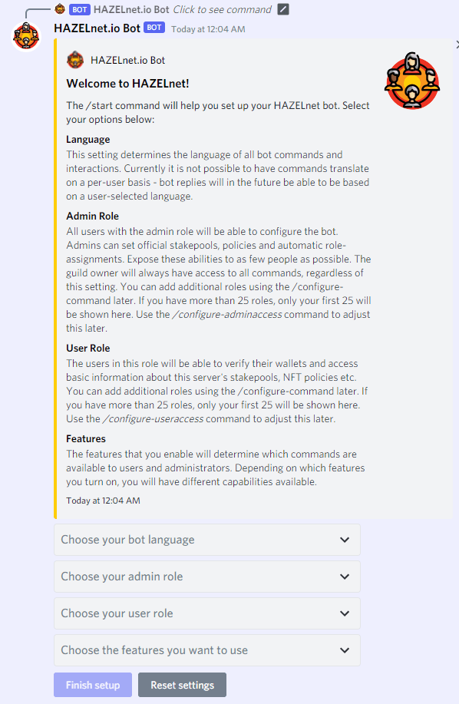Click the /configure-adminaccess command text
This screenshot has width=459, height=704.
pyautogui.click(x=227, y=314)
